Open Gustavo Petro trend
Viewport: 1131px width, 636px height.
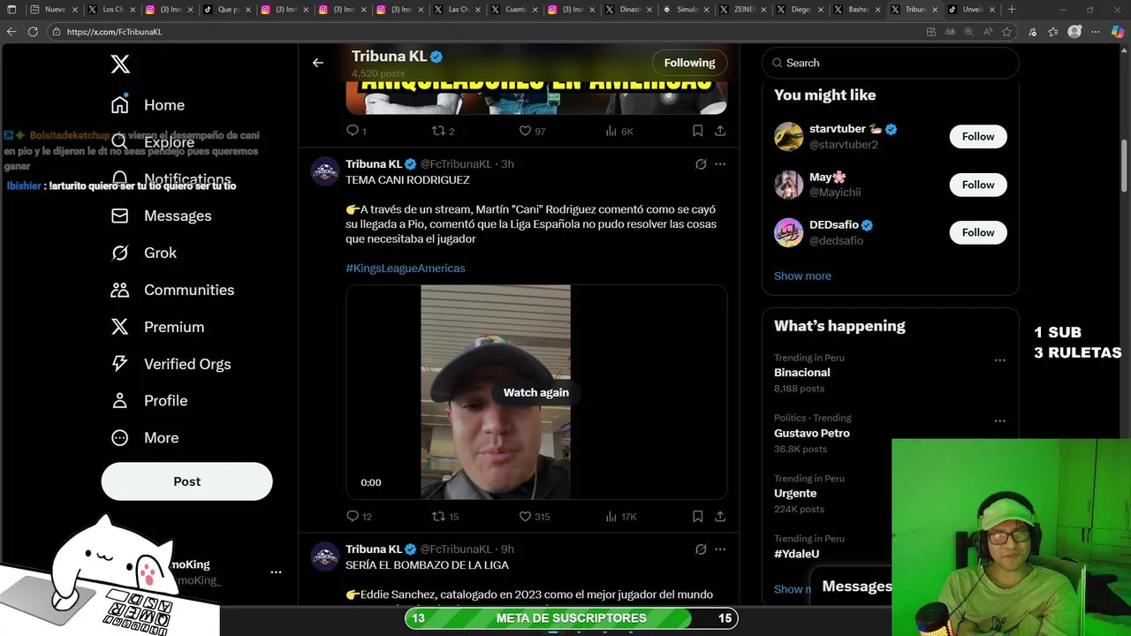tap(812, 433)
